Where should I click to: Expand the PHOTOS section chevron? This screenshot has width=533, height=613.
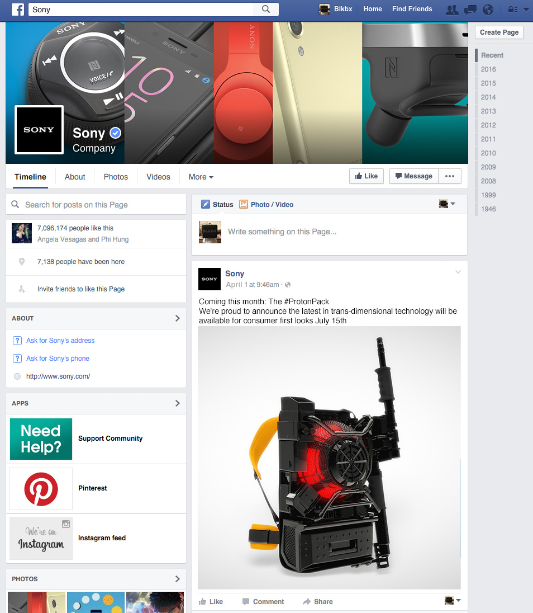point(177,578)
